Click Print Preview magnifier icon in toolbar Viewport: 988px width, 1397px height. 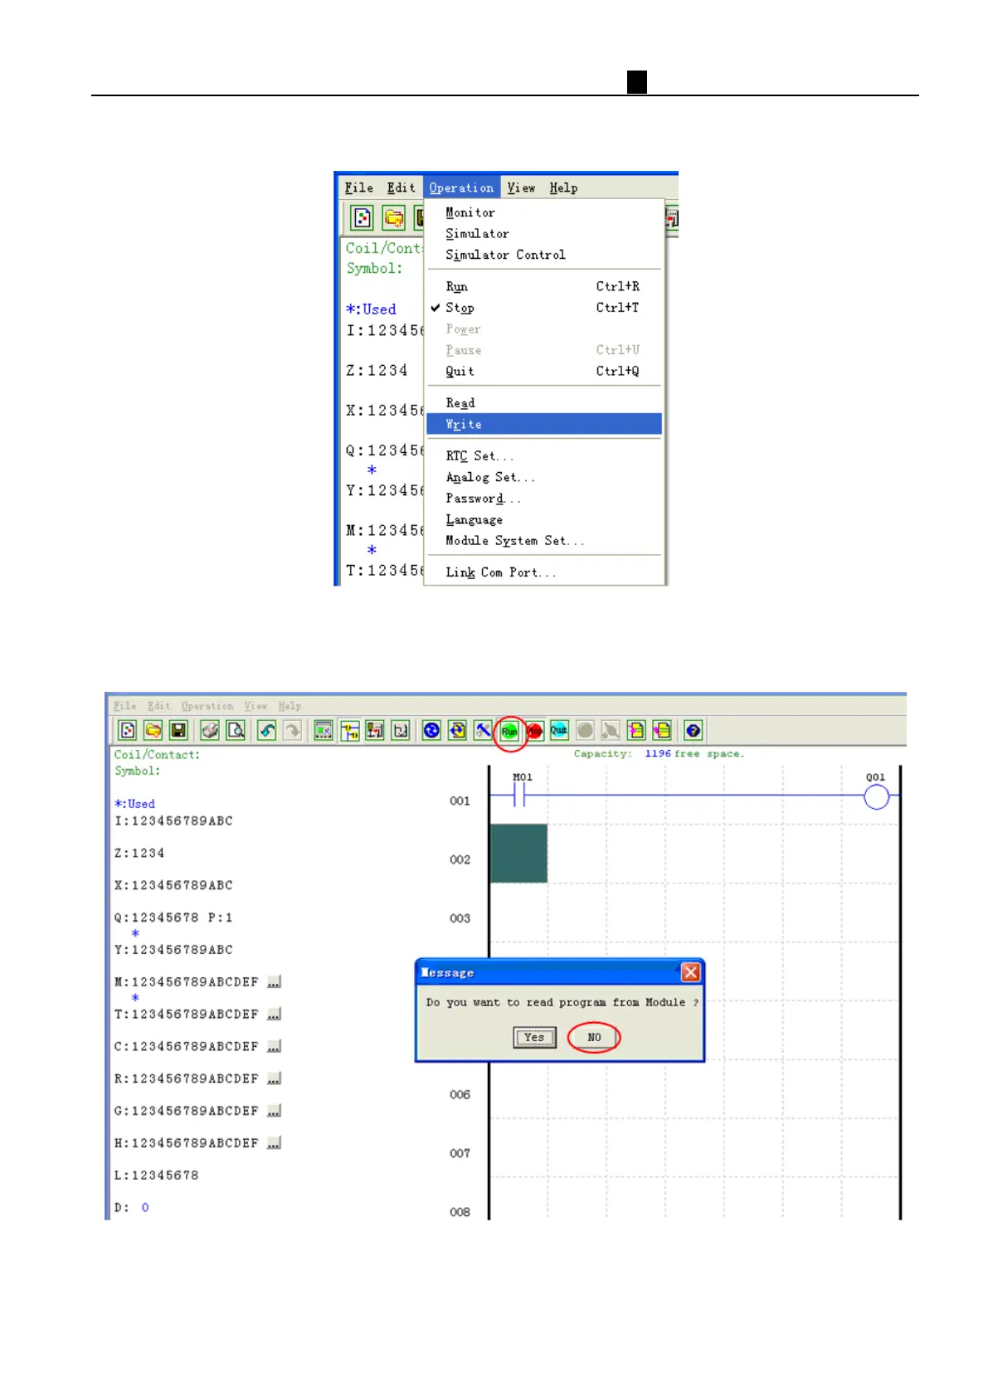(236, 731)
